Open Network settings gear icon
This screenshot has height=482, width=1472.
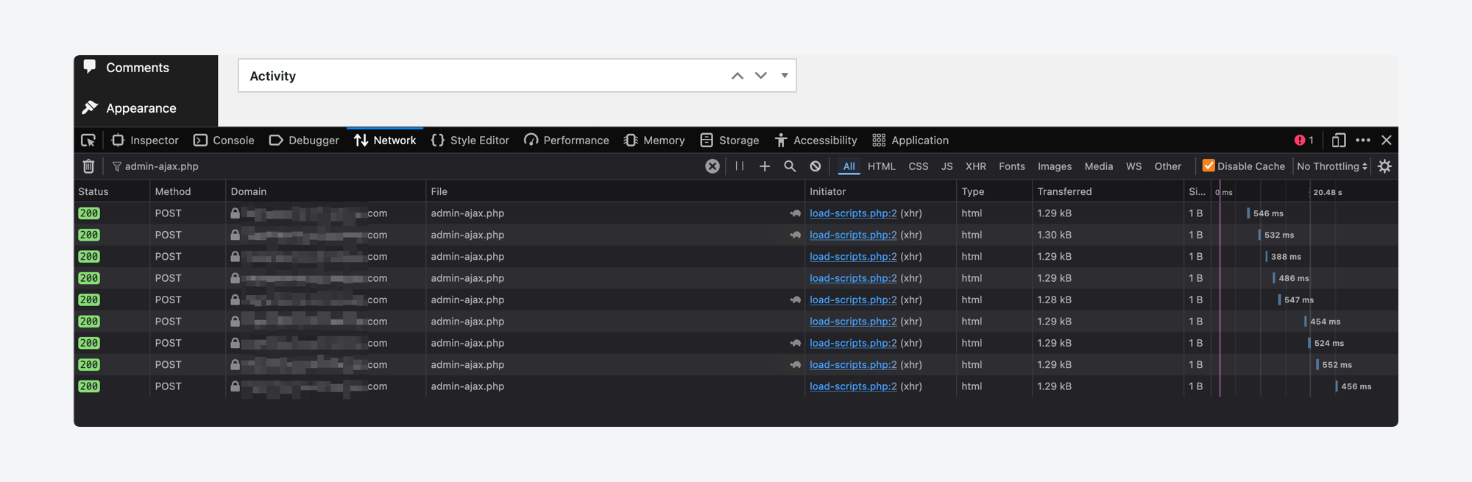tap(1384, 166)
